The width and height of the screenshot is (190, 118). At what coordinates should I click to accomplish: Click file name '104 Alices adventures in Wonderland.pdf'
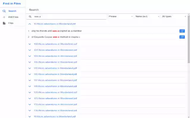pyautogui.click(x=56, y=56)
